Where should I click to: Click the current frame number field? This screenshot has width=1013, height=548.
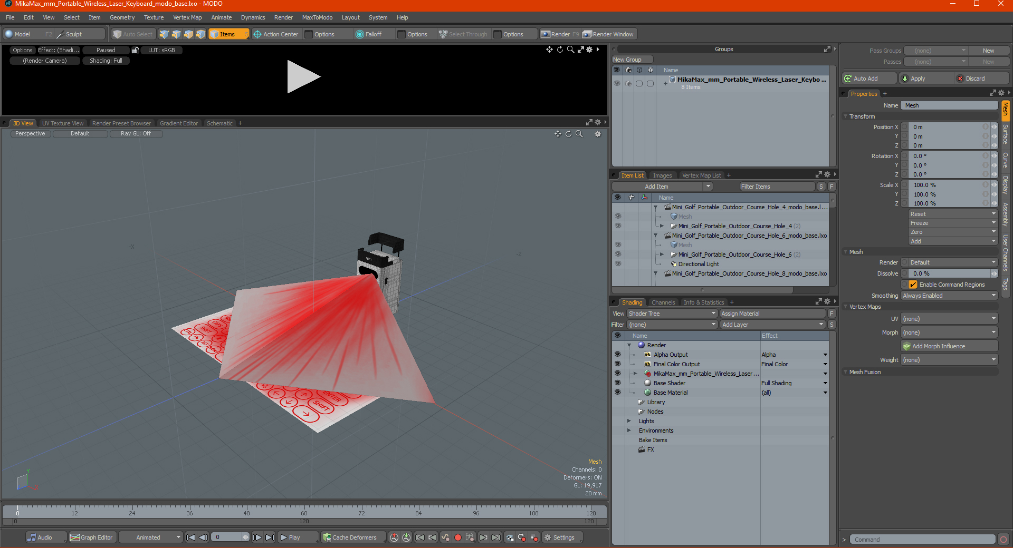227,537
